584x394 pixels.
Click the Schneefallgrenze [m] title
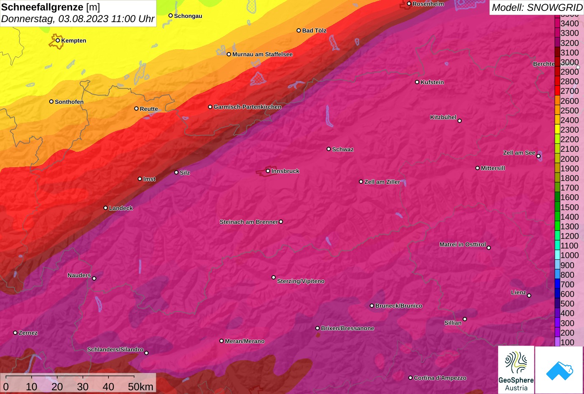click(x=50, y=7)
